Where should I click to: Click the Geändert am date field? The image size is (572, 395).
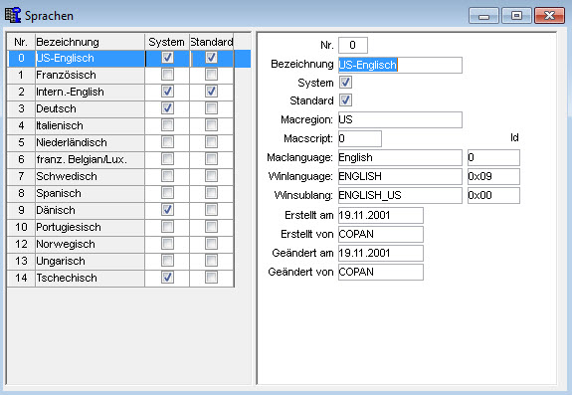pyautogui.click(x=381, y=253)
